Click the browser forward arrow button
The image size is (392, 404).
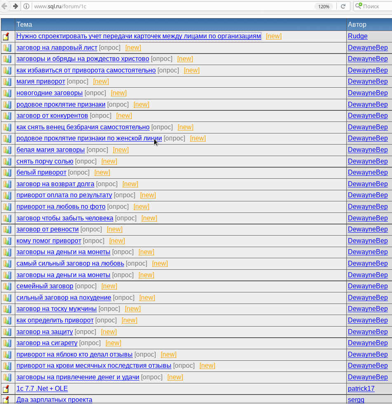(x=15, y=6)
